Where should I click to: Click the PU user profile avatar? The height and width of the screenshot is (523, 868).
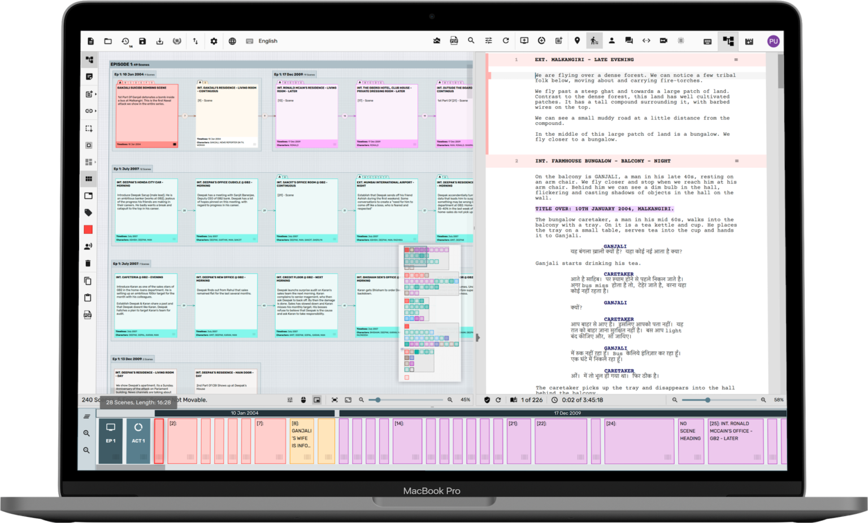773,41
